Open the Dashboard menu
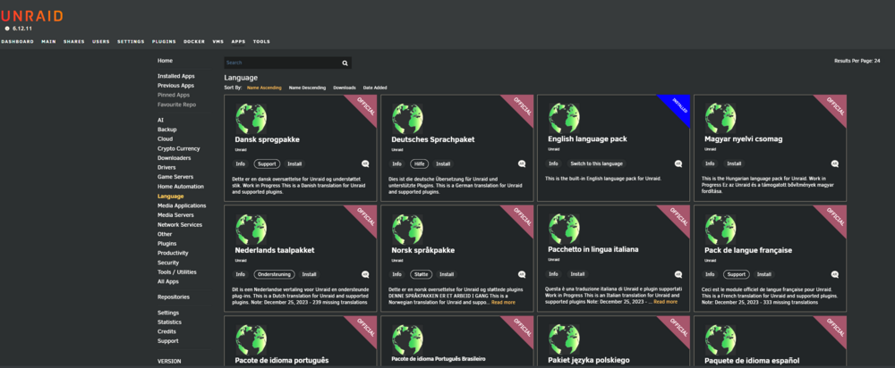This screenshot has height=368, width=895. coord(17,42)
